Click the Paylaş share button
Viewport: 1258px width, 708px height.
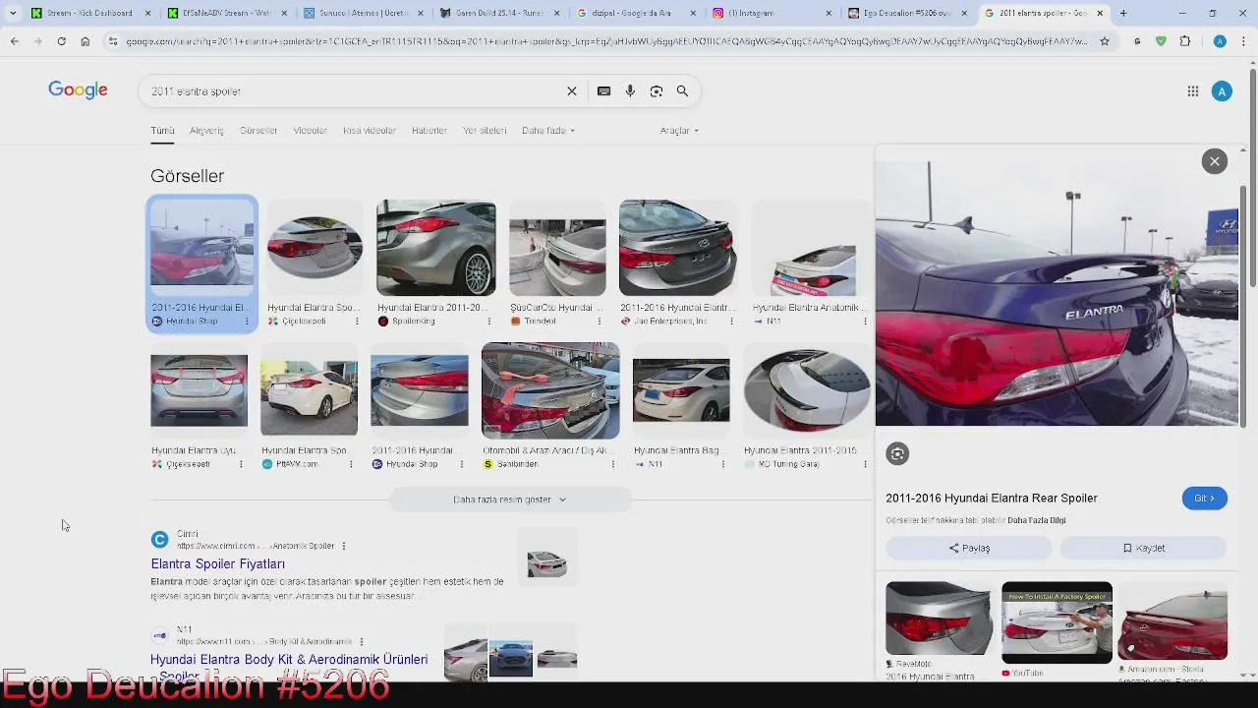tap(969, 548)
